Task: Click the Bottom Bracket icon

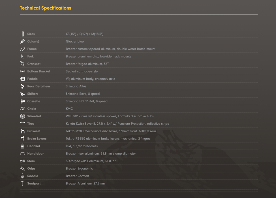Action: (x=23, y=71)
